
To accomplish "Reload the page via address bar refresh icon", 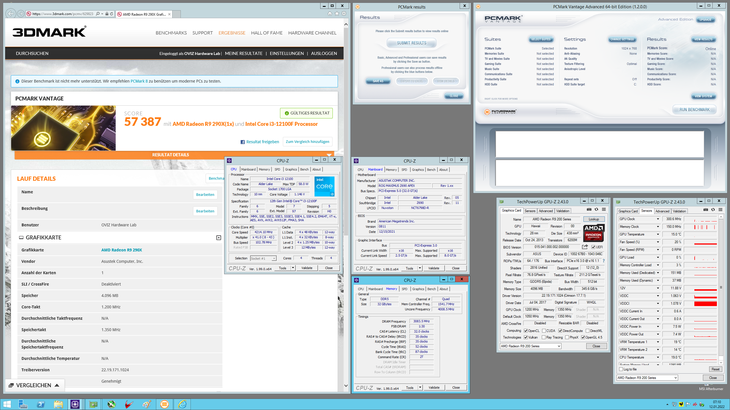I will click(x=111, y=14).
